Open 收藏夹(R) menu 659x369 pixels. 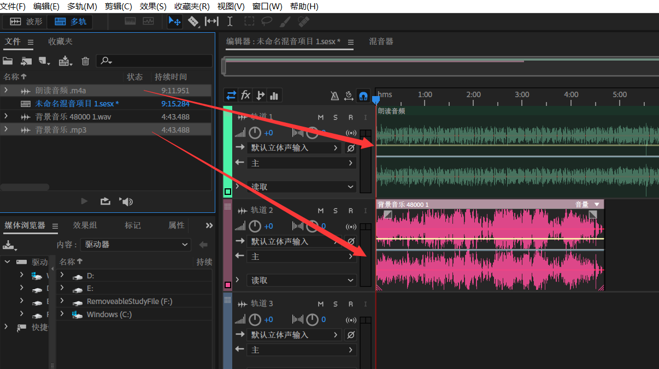(192, 7)
